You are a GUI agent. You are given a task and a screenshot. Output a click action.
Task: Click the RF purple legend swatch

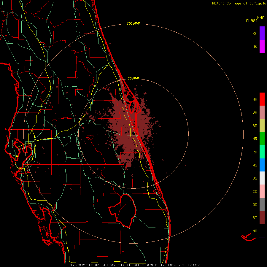(262, 33)
